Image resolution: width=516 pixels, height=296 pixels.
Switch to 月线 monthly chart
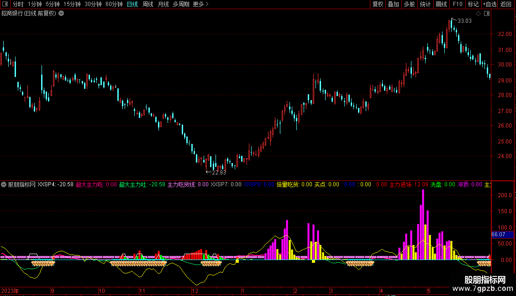163,5
